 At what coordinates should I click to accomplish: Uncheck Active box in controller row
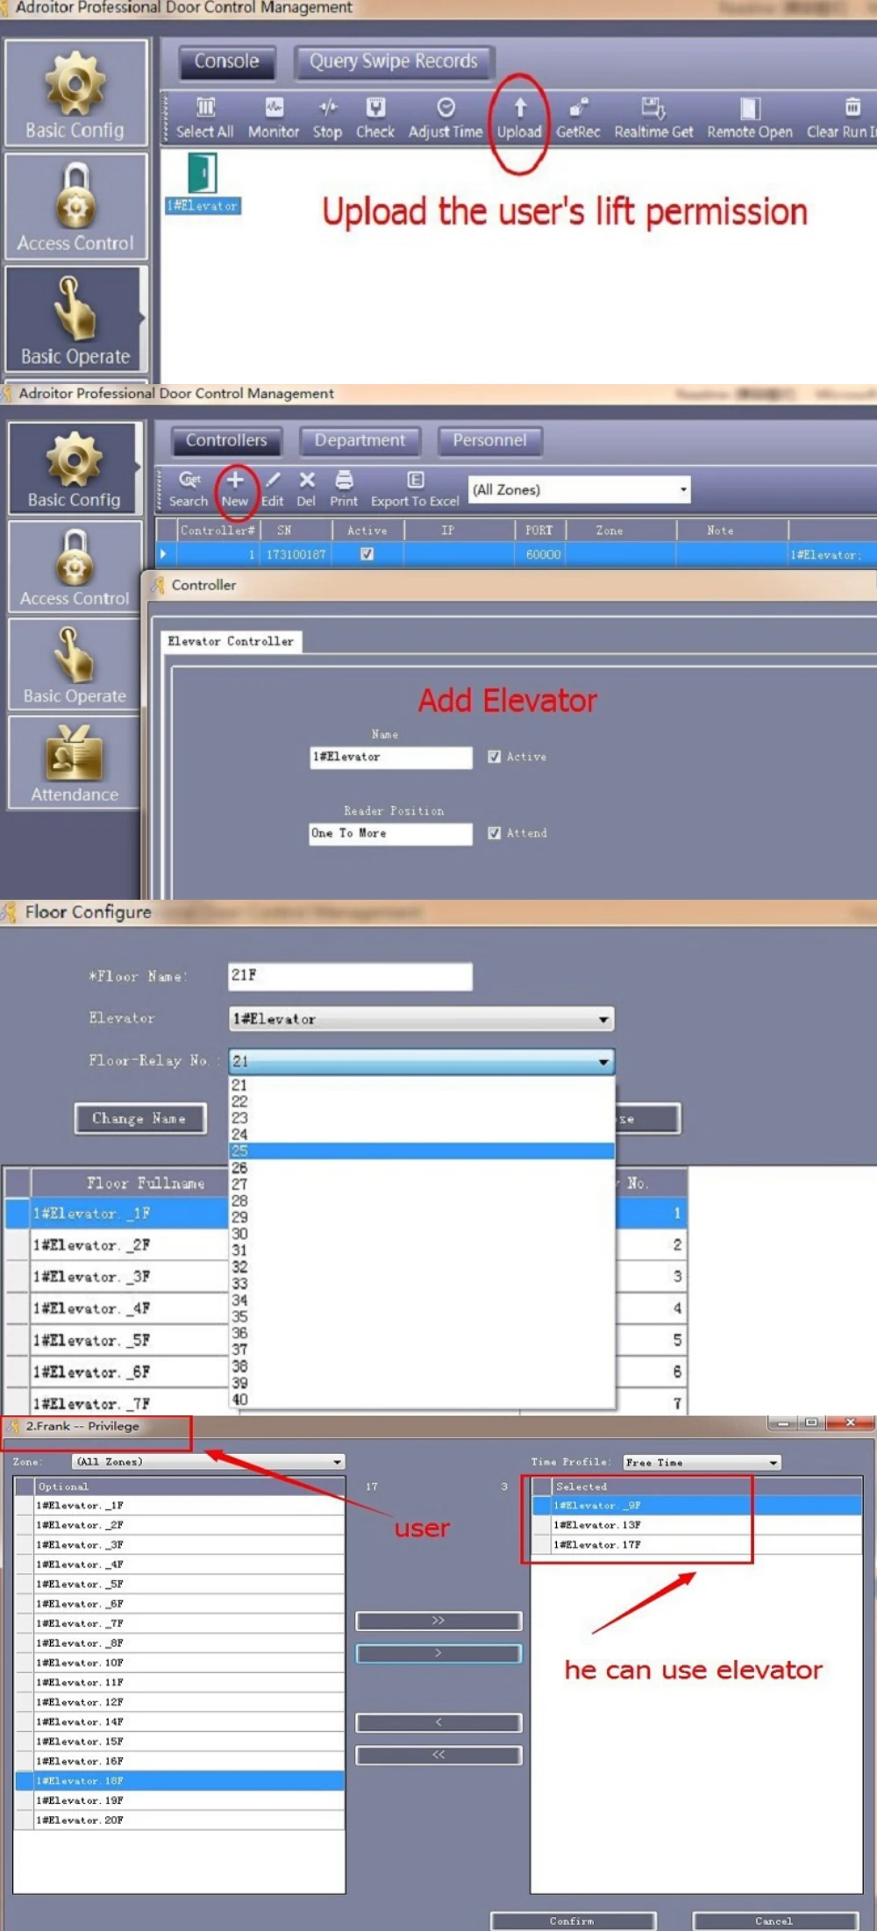coord(367,554)
